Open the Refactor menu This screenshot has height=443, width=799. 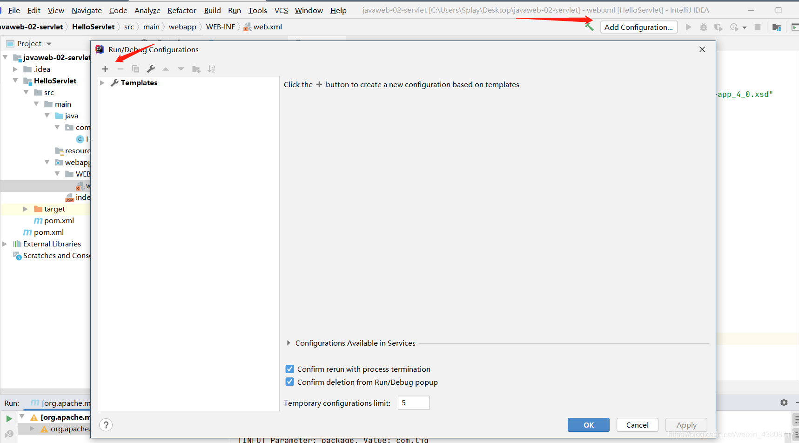(x=182, y=10)
